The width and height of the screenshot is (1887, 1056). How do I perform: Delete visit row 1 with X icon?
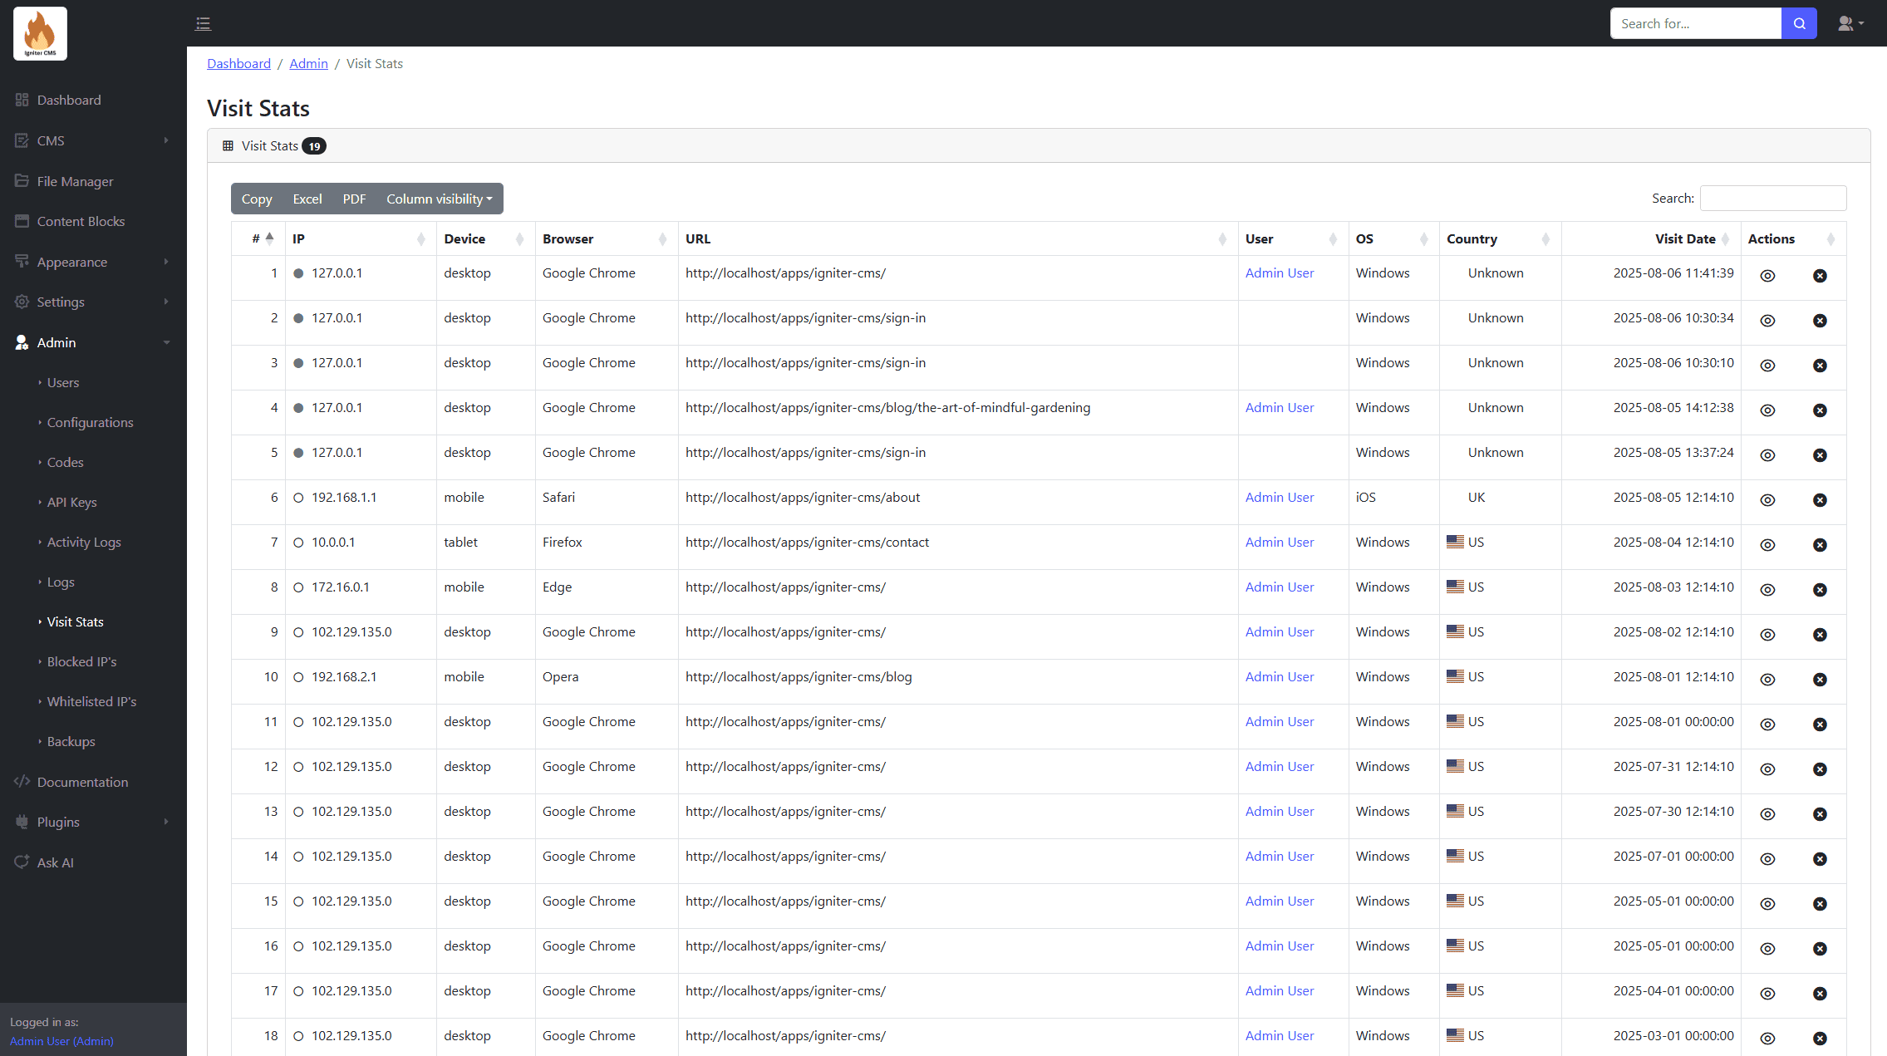coord(1820,276)
